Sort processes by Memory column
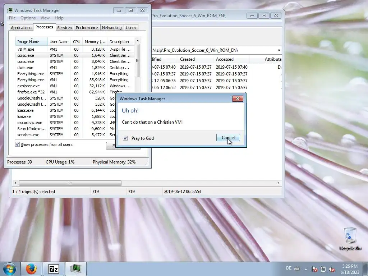 (x=95, y=42)
